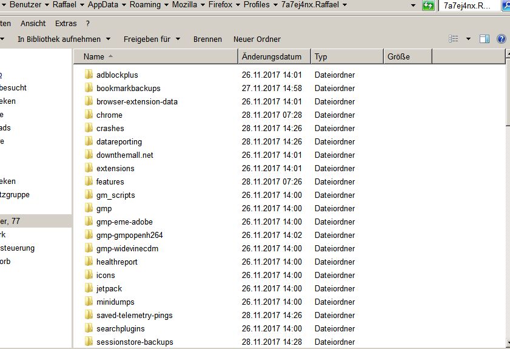
Task: Select the healthreport folder name
Action: [117, 262]
